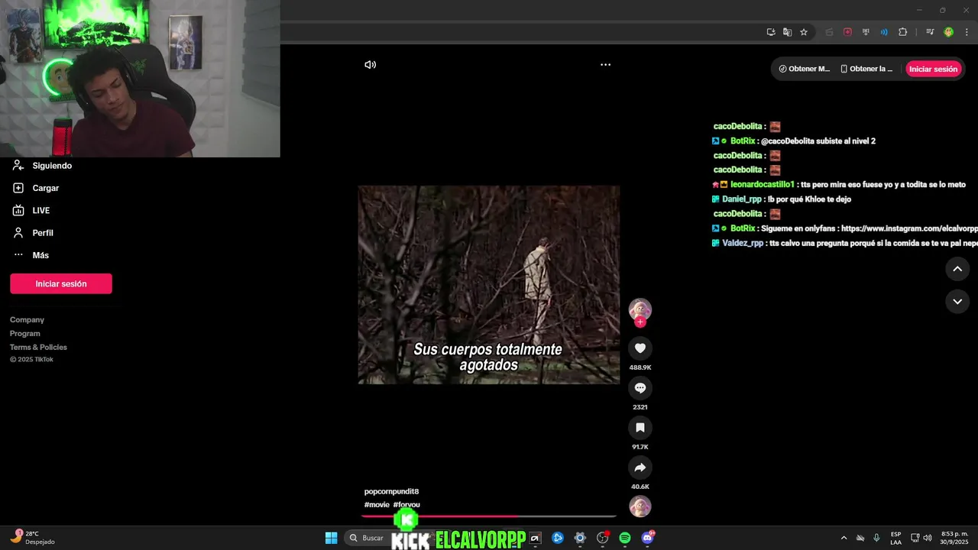Image resolution: width=978 pixels, height=550 pixels.
Task: Click the Obtener M... button
Action: pos(804,69)
